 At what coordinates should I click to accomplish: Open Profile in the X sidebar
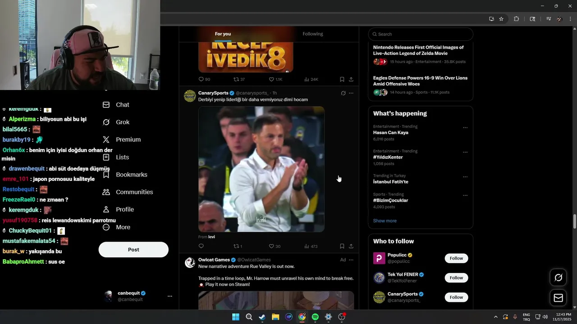coord(118,209)
